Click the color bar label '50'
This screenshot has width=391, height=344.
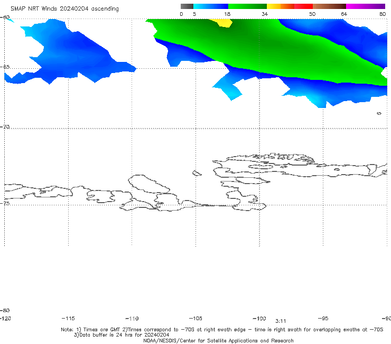point(312,14)
